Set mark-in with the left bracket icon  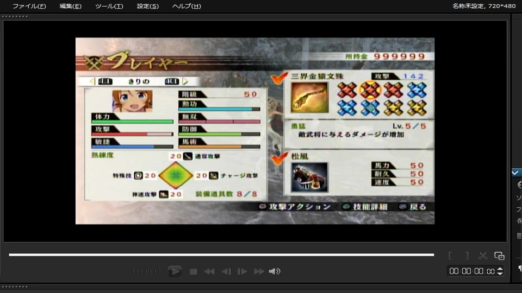pos(450,256)
